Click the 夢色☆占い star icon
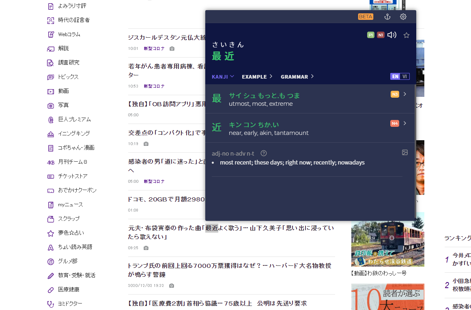This screenshot has height=310, width=471. tap(51, 233)
